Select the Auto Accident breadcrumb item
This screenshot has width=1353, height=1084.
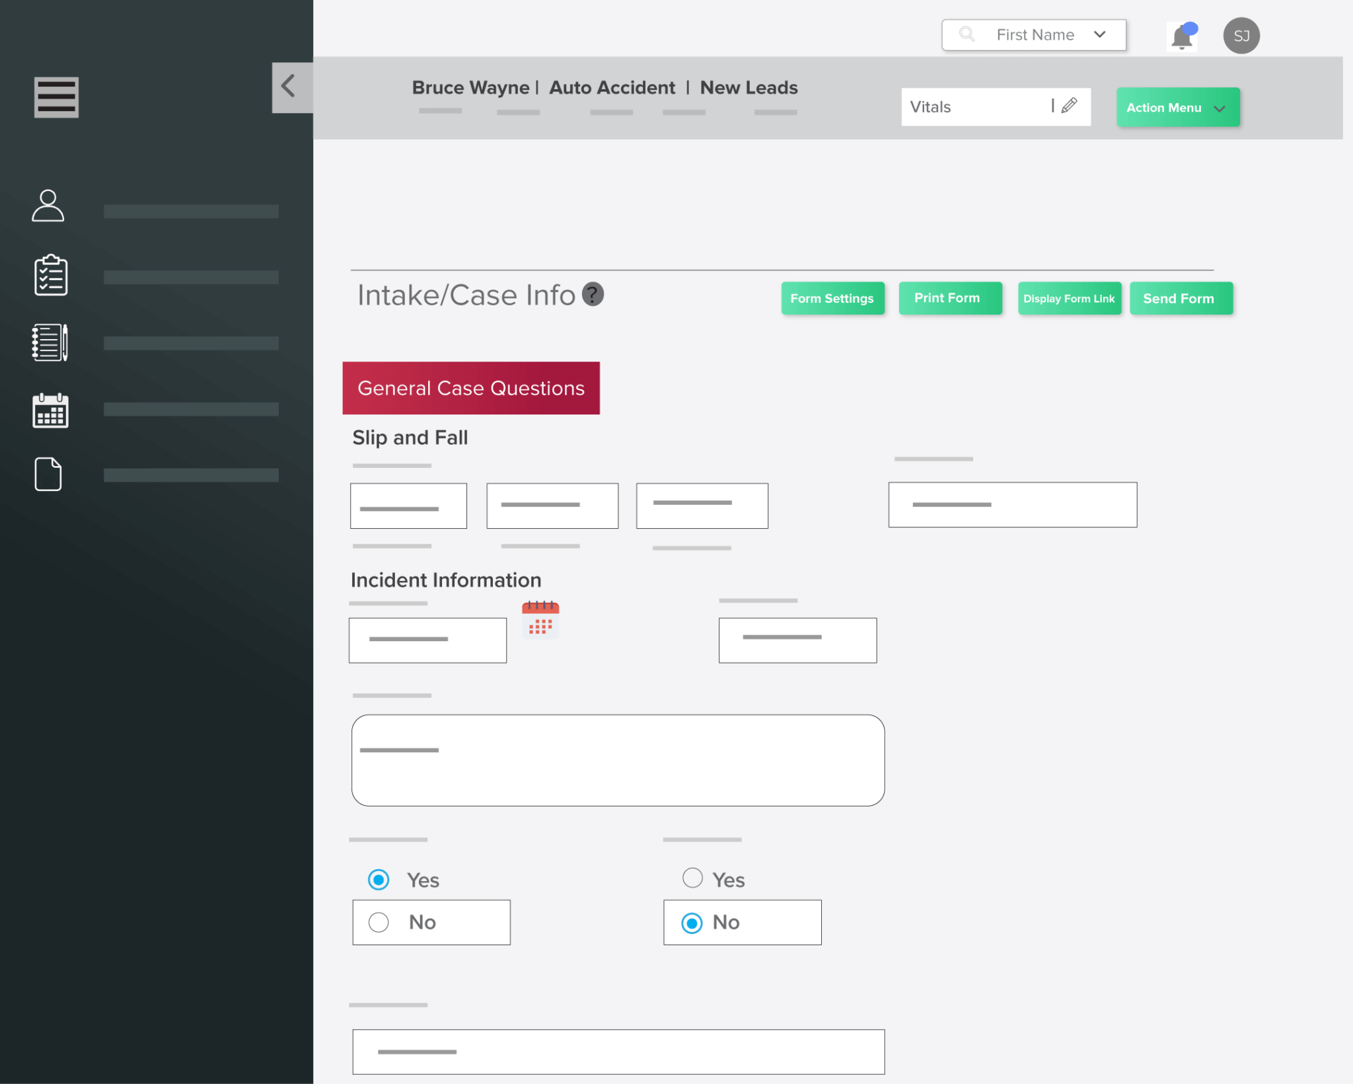(611, 87)
